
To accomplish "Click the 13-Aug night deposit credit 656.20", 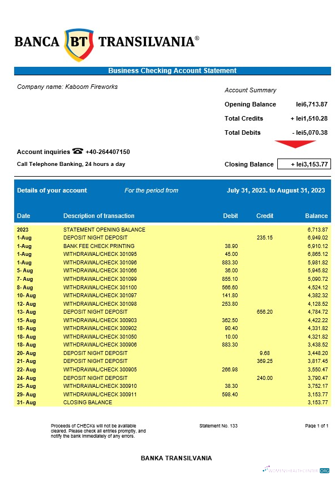I will point(265,312).
